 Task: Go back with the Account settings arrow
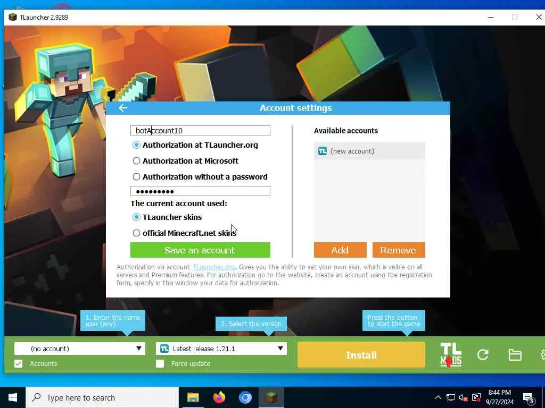(123, 108)
